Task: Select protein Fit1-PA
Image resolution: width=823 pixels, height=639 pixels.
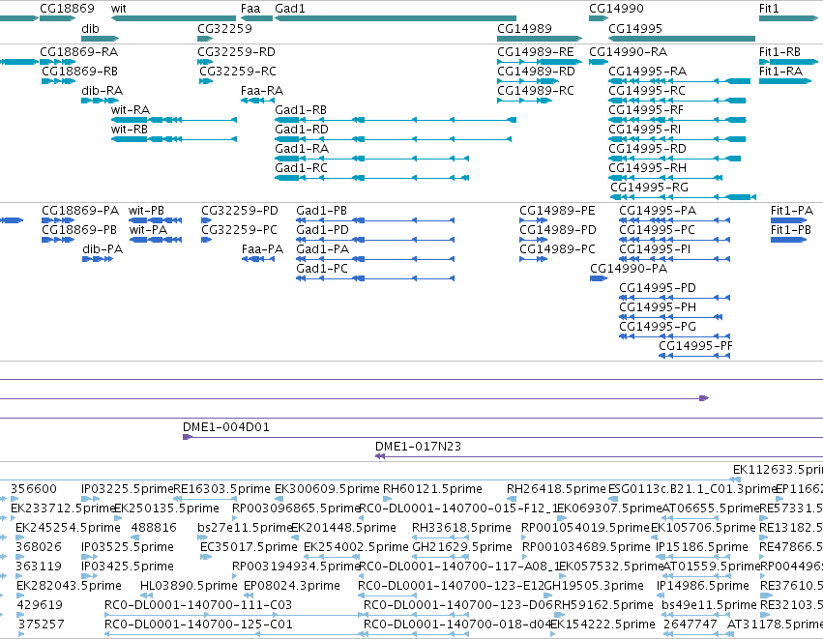Action: (x=788, y=220)
